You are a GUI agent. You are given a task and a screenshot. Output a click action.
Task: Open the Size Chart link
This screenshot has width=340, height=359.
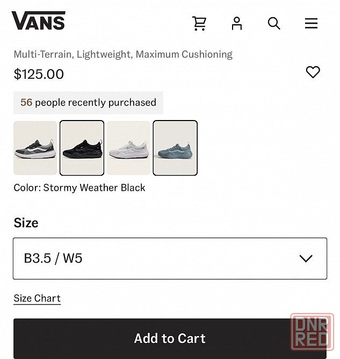pos(37,298)
